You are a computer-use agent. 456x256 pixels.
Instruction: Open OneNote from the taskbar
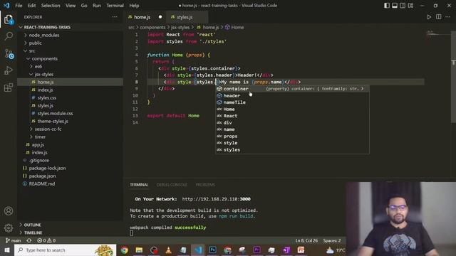click(286, 250)
